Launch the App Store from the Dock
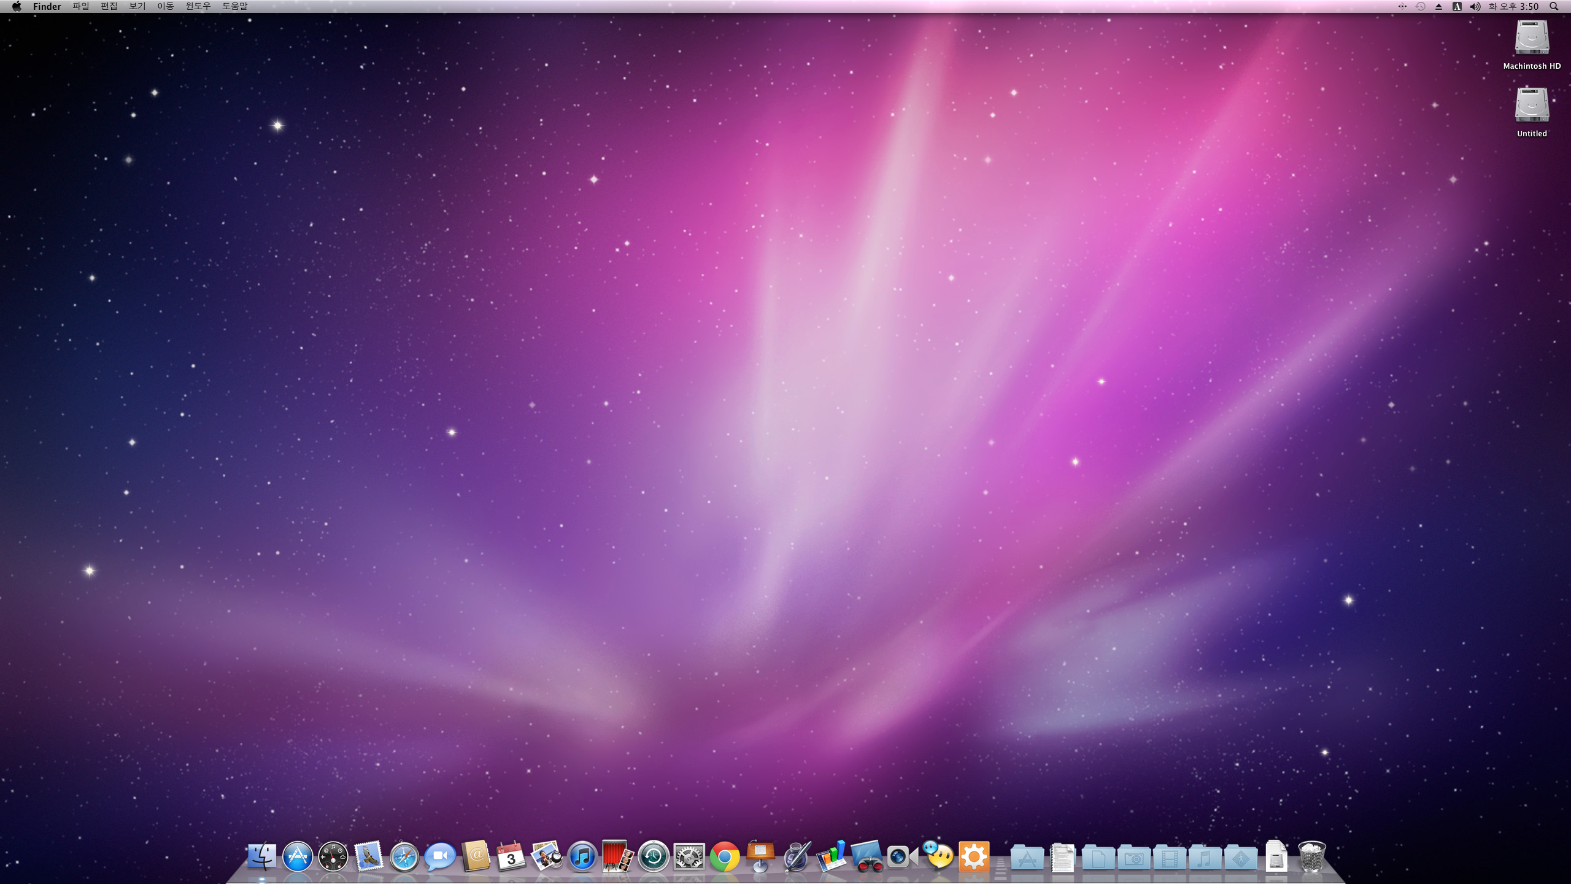Viewport: 1571px width, 884px height. coord(298,856)
